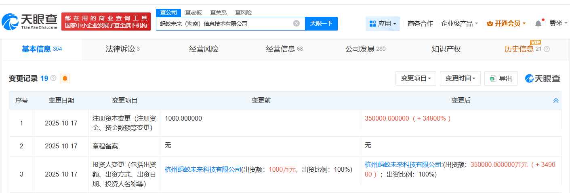Click the orange alert bell beside 变更记录
This screenshot has width=570, height=193.
[x=65, y=78]
